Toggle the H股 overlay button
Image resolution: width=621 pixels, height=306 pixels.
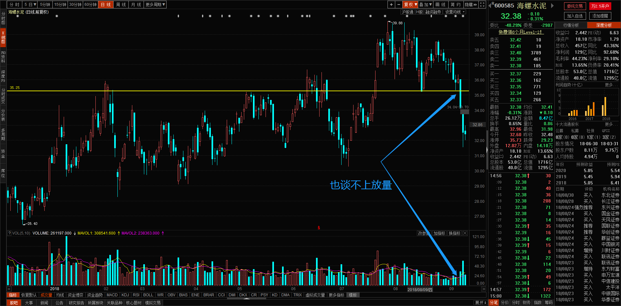(419, 12)
